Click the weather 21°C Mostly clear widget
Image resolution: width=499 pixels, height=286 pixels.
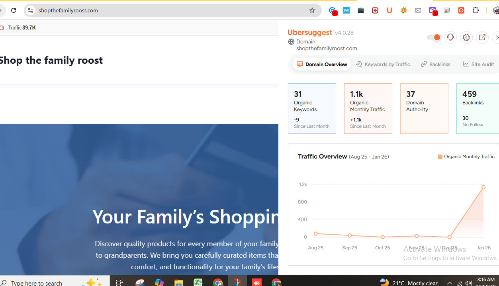coord(409,283)
